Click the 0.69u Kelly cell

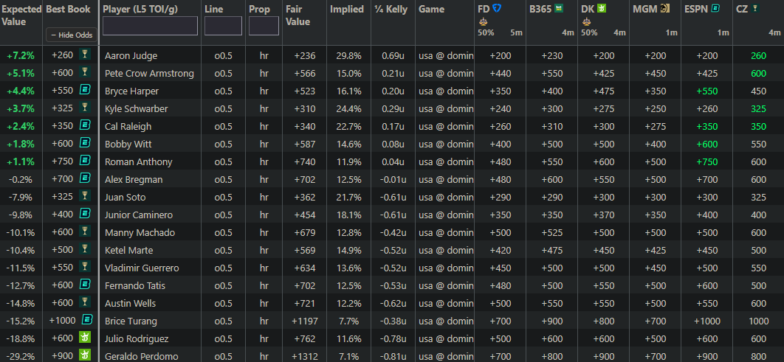click(393, 56)
